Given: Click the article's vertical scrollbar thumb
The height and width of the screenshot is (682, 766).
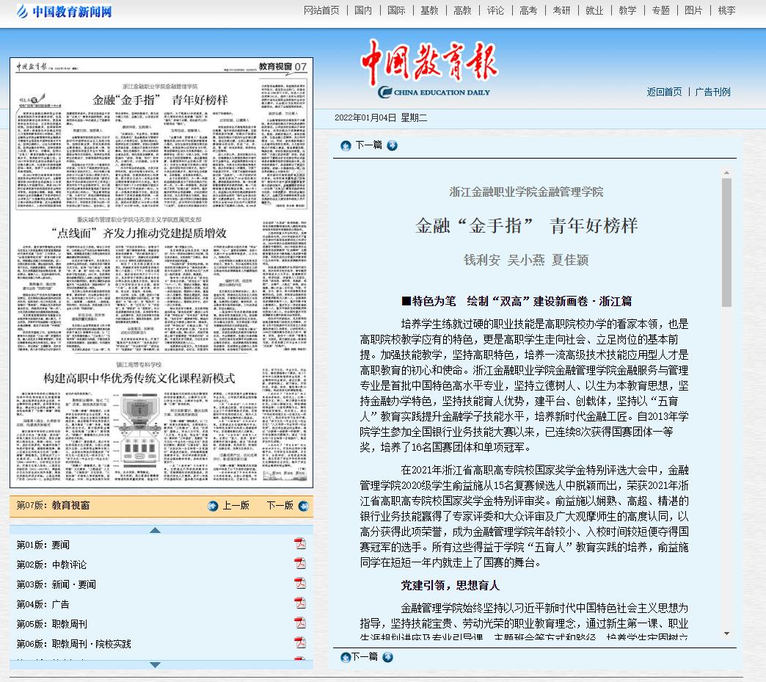Looking at the screenshot, I should coord(726,242).
